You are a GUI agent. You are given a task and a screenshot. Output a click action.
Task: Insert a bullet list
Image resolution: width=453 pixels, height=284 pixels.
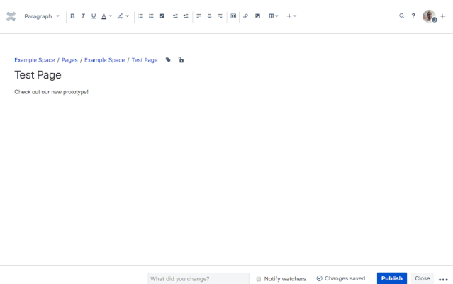140,16
